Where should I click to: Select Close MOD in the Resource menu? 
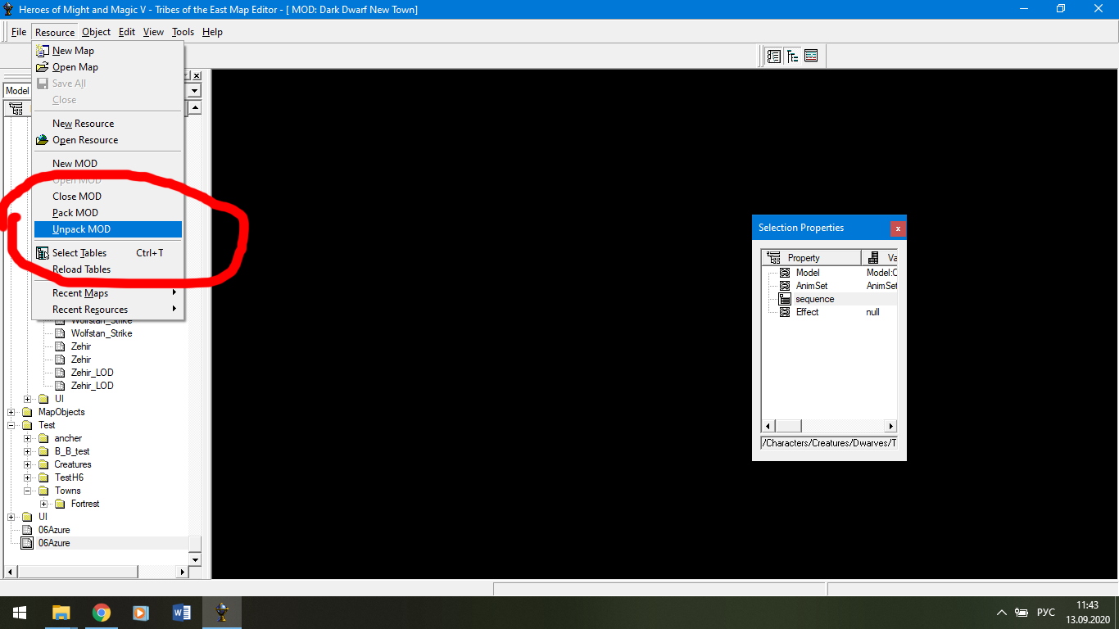(107, 197)
